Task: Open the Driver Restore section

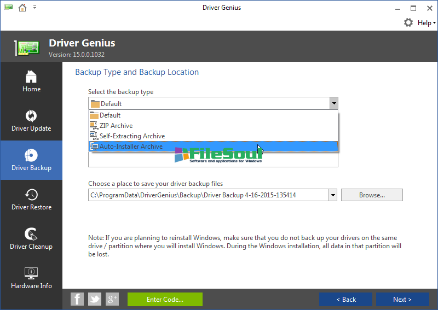Action: click(31, 195)
